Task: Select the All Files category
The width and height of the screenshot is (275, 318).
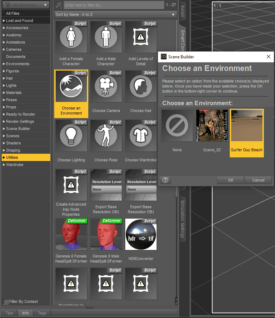Action: [26, 13]
